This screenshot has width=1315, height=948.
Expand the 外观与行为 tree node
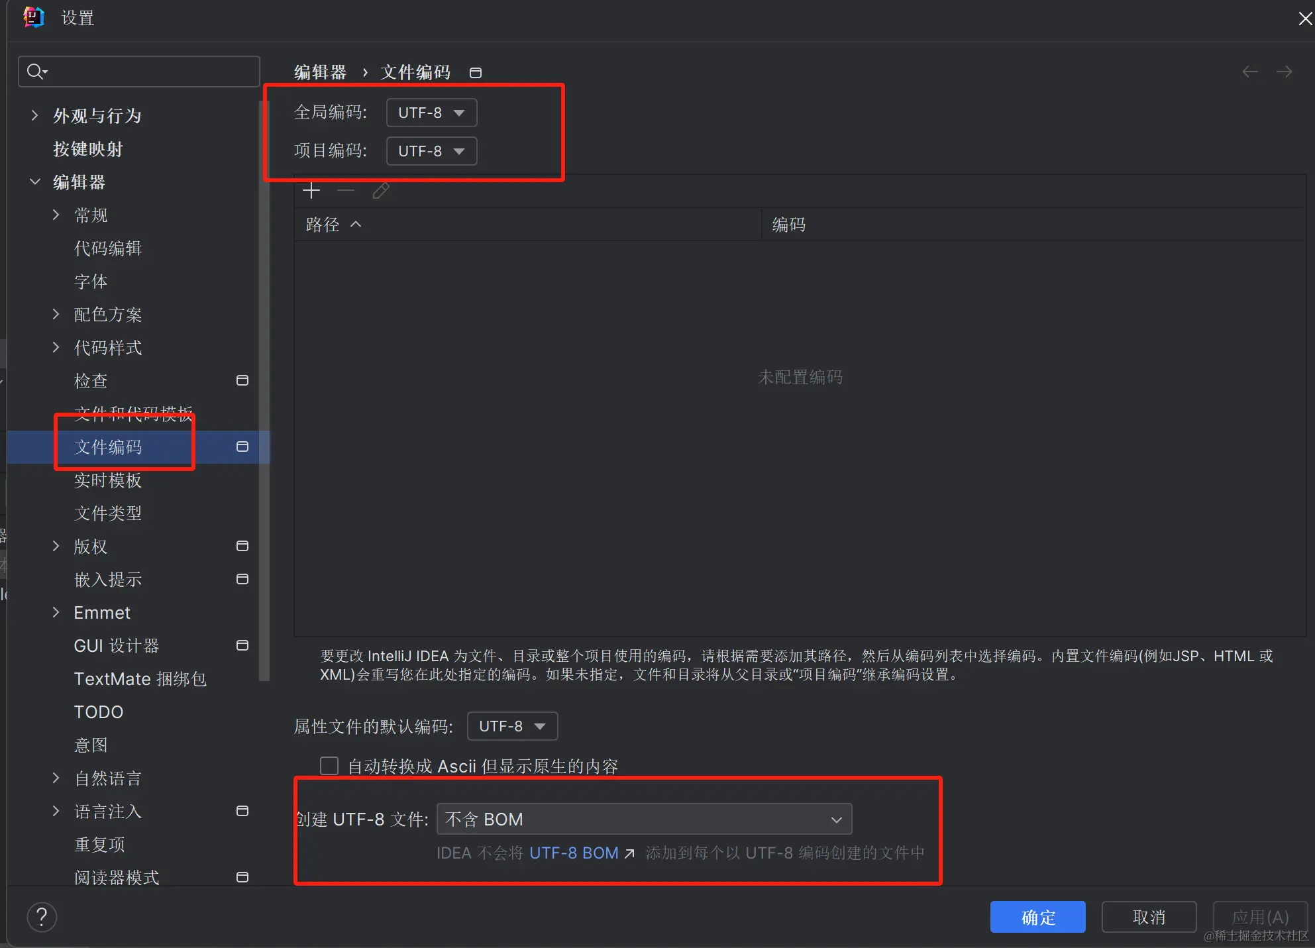point(34,116)
